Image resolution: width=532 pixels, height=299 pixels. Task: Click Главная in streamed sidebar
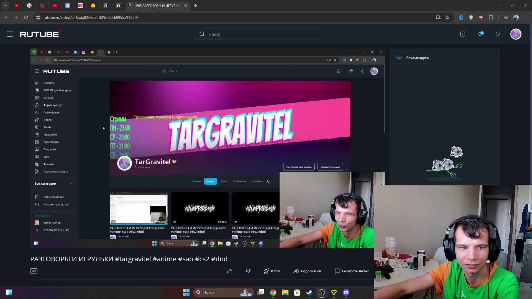(x=48, y=83)
